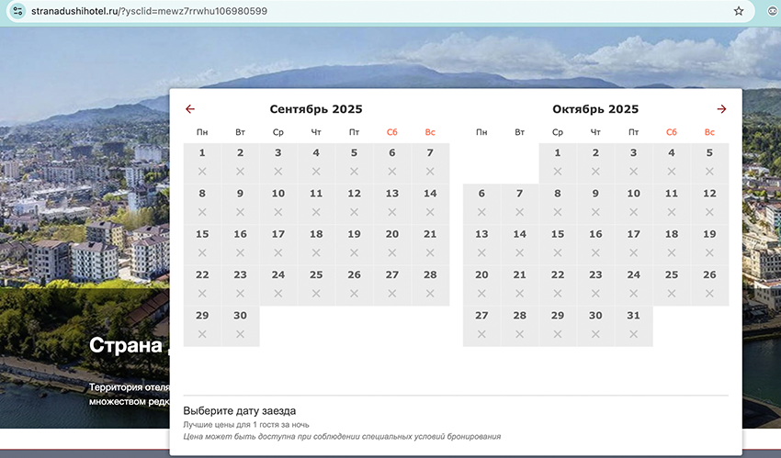Select September 1 in the calendar
The width and height of the screenshot is (781, 458).
pos(202,162)
